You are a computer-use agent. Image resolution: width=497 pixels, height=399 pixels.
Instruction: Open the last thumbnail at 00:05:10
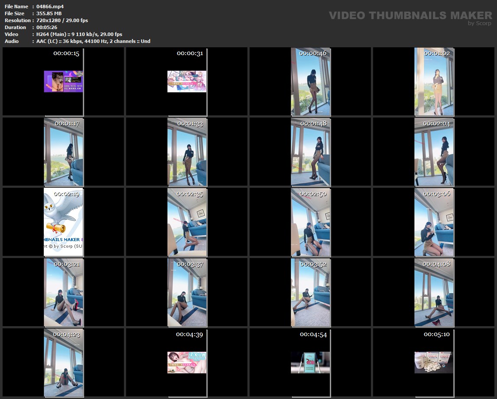coord(434,363)
